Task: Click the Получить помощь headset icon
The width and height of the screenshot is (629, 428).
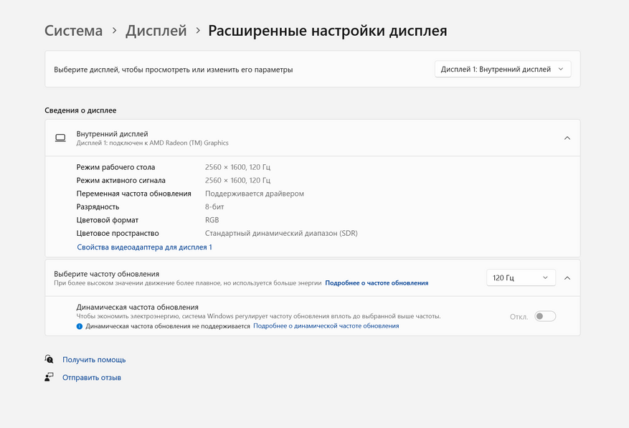Action: tap(49, 359)
